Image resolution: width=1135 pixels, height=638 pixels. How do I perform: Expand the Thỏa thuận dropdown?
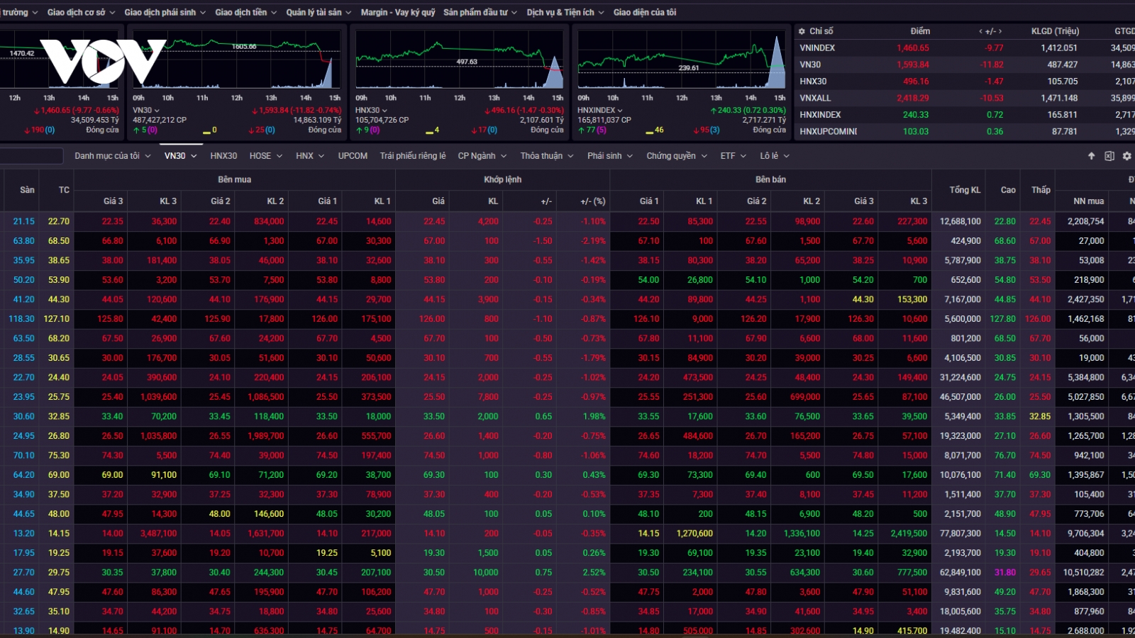pyautogui.click(x=547, y=156)
